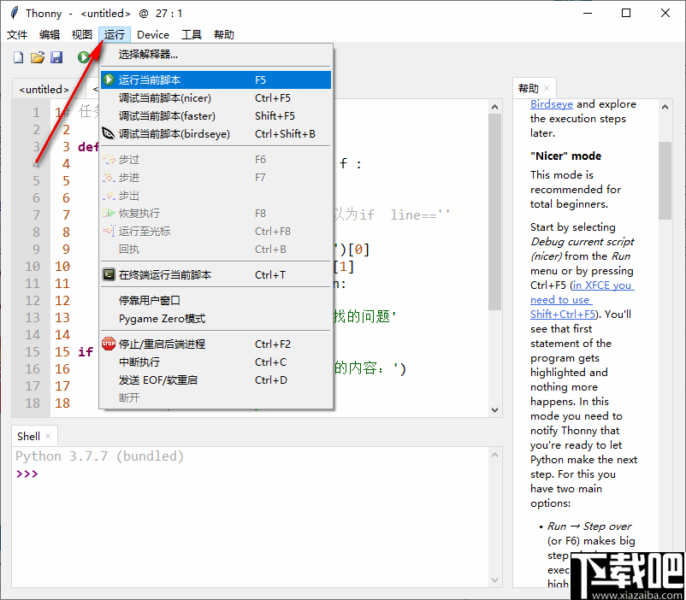Click the birdseye eye icon in menu
Screen dimensions: 686x600
point(109,133)
